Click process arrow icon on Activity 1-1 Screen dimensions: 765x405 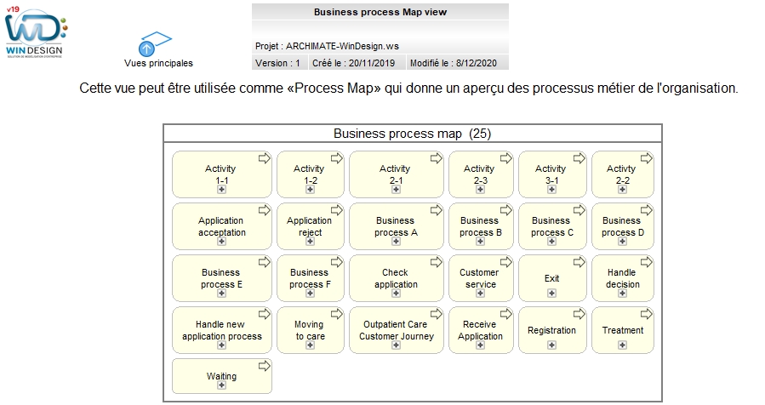click(x=265, y=158)
